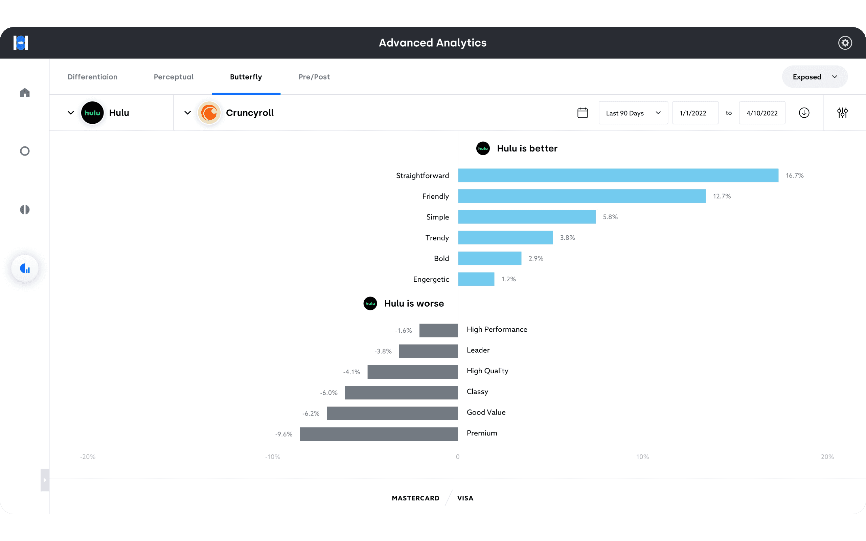Open filter sliders icon

point(842,113)
